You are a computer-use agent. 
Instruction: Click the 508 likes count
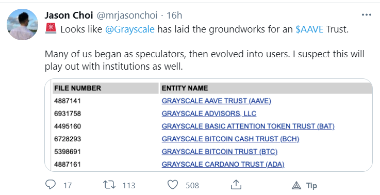point(192,186)
